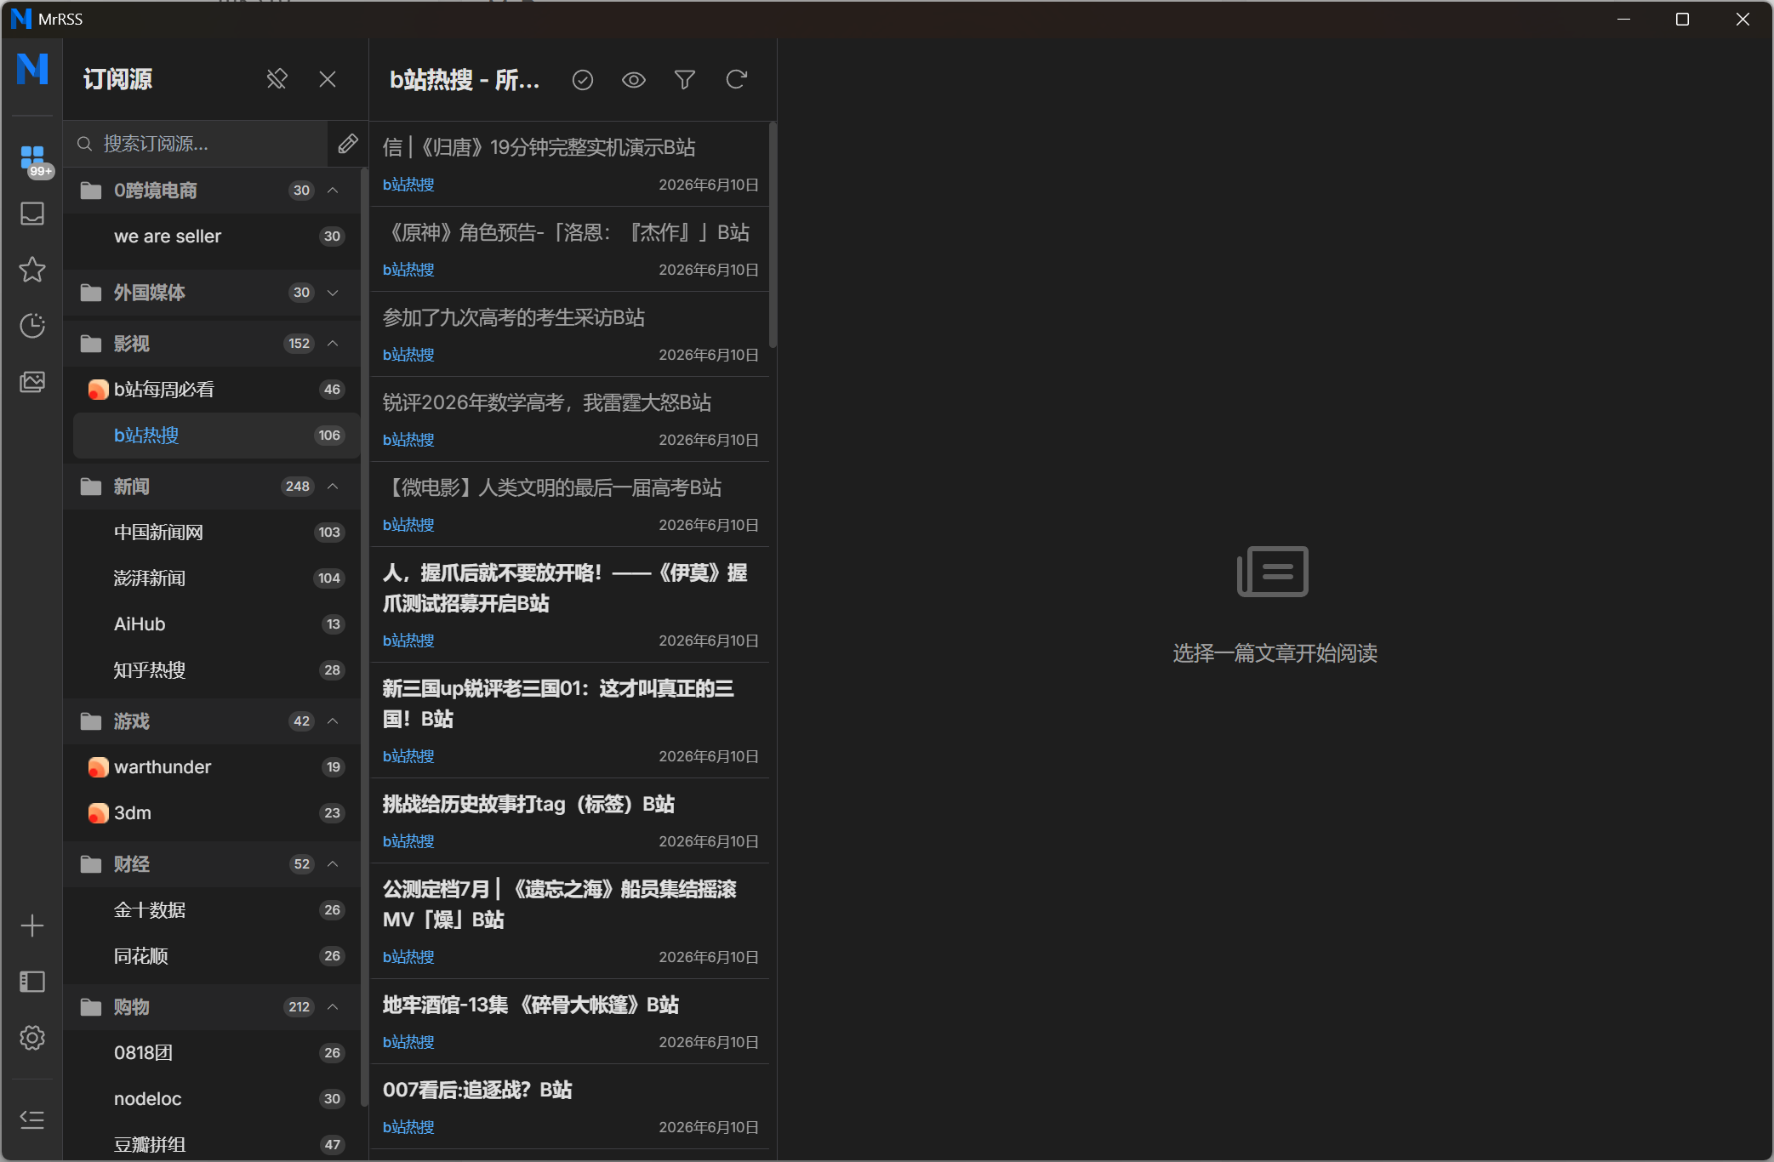Open the 游戏 folder row
1774x1162 pixels.
click(213, 721)
